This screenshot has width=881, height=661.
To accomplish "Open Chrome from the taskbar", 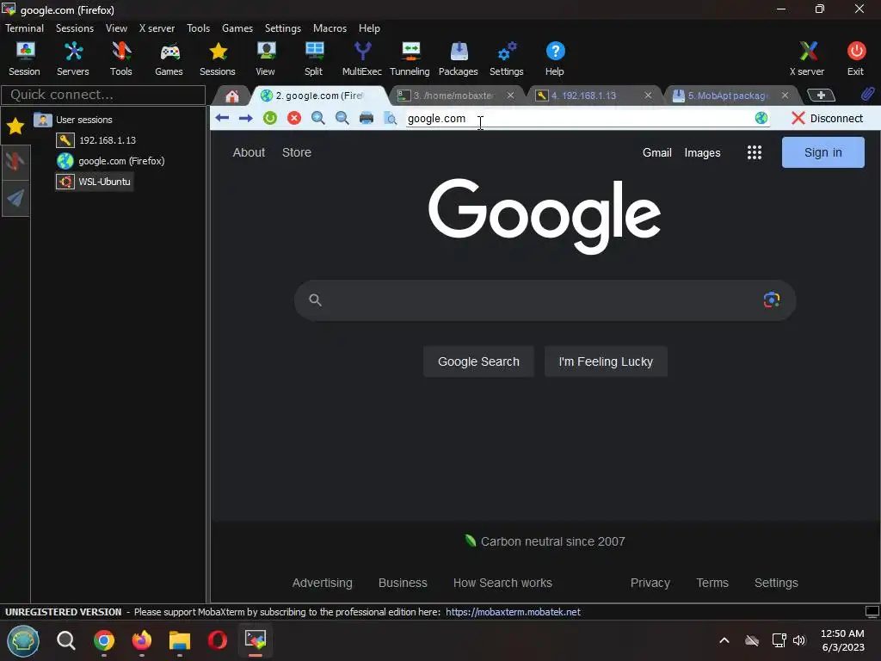I will pos(104,640).
